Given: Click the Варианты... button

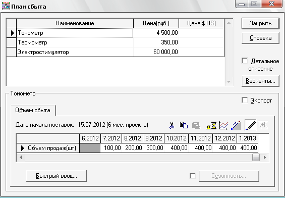Looking at the screenshot, I should [x=260, y=81].
